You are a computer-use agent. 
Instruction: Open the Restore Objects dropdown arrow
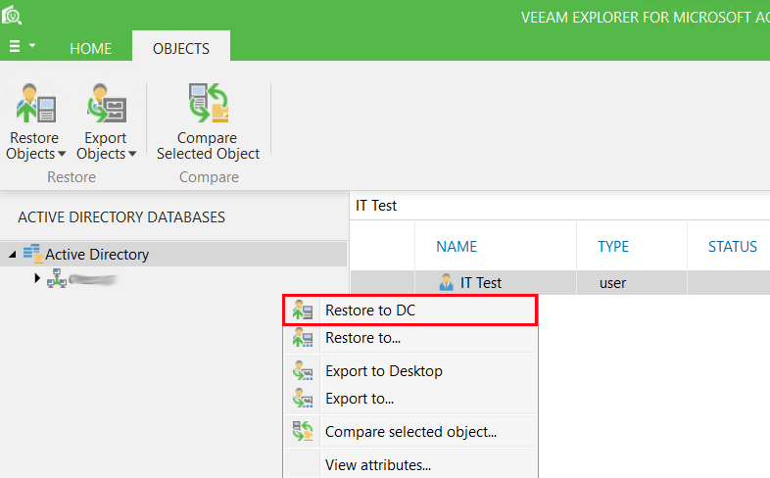(62, 154)
